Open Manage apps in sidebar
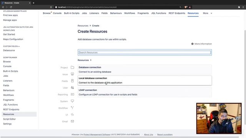 [10, 20]
